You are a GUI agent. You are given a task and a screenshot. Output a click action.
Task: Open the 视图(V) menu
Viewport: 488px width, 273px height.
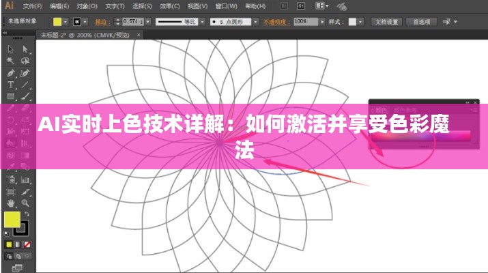click(x=198, y=6)
